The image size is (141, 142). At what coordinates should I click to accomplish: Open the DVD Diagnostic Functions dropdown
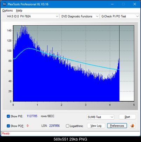[x=80, y=17]
